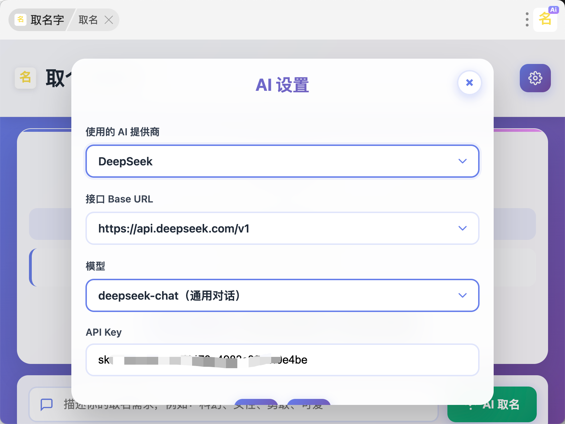Image resolution: width=565 pixels, height=424 pixels.
Task: Click the 模型 label
Action: [x=95, y=266]
